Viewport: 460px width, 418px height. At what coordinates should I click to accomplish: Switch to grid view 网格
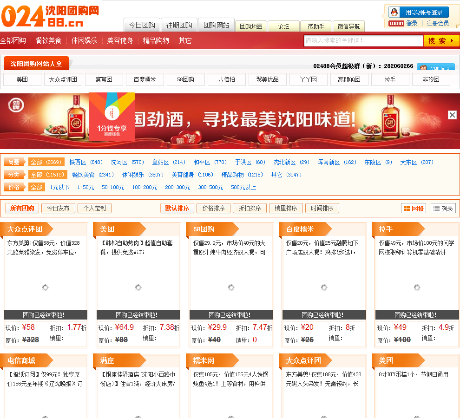[x=414, y=208]
